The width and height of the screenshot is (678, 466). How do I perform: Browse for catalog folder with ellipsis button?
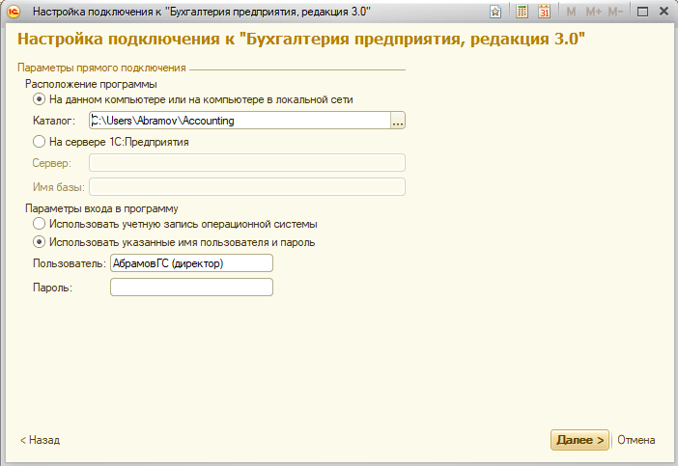pyautogui.click(x=397, y=121)
